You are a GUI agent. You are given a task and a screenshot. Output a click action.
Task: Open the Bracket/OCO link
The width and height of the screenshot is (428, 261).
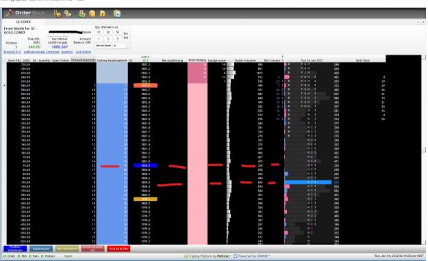coord(12,52)
